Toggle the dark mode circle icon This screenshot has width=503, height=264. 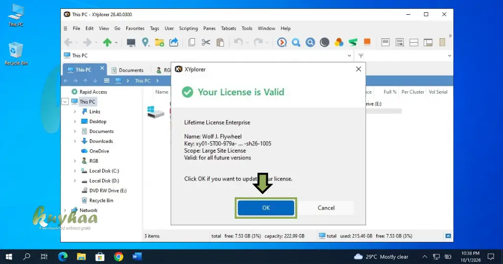324,42
